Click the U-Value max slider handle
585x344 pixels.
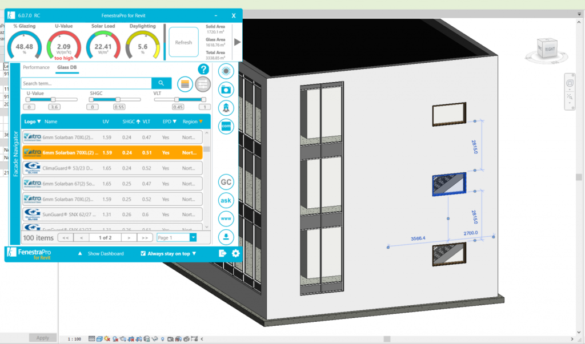tap(53, 99)
